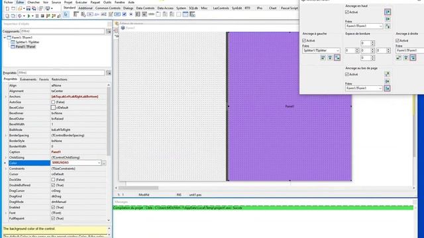Image resolution: width=424 pixels, height=238 pixels.
Task: Pick the TMemo component in the palette
Action: [x=111, y=15]
